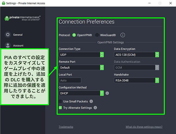Viewport: 176px width, 134px height.
Task: Open the Trademarks link
Action: [66, 127]
